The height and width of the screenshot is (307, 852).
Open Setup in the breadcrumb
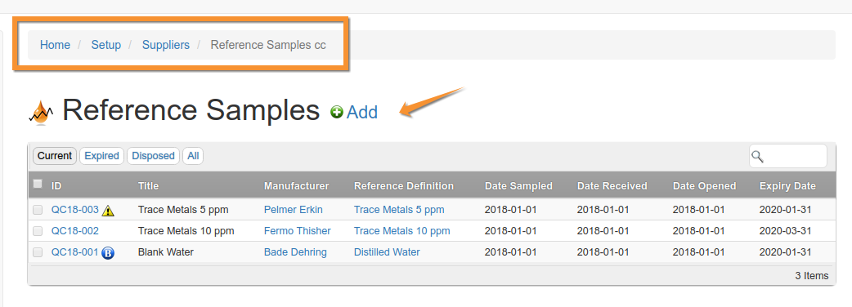pyautogui.click(x=106, y=45)
